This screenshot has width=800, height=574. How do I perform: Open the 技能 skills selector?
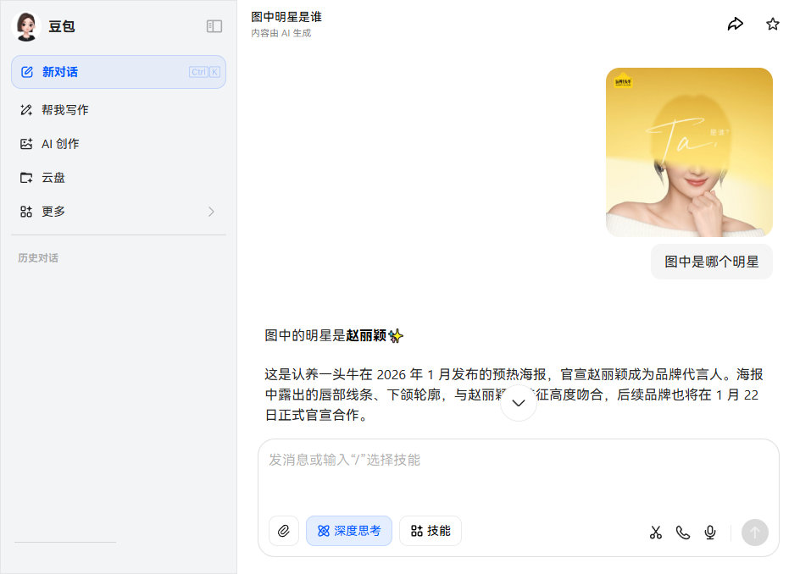pyautogui.click(x=430, y=531)
